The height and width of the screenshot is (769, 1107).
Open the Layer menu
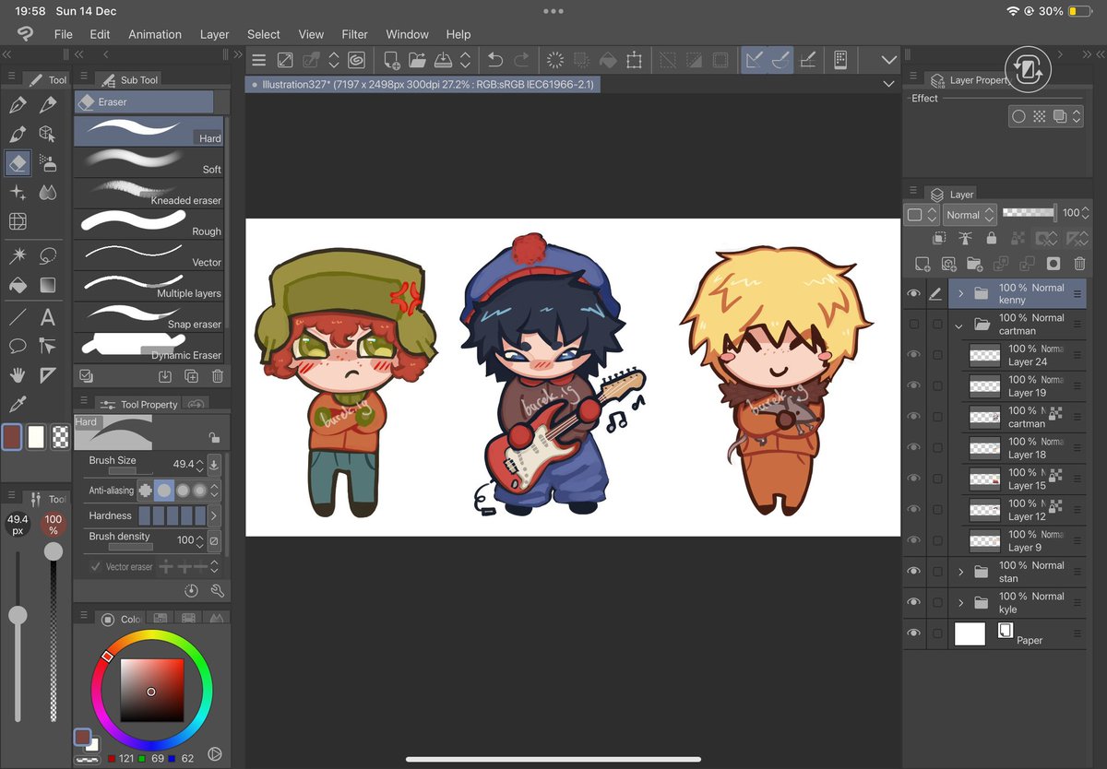click(x=214, y=34)
